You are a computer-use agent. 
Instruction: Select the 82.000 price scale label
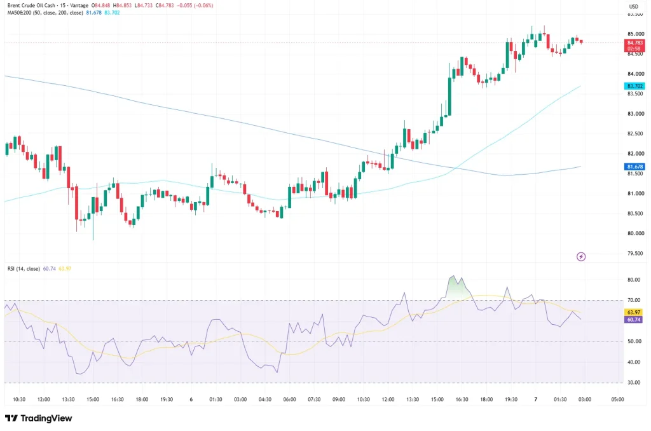pos(635,153)
